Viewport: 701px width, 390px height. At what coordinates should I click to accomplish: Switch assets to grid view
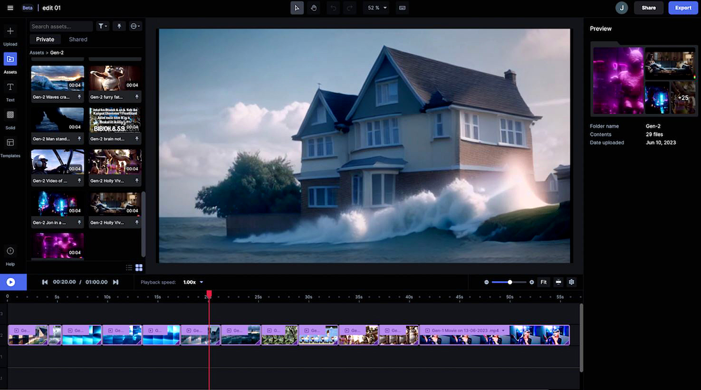[x=139, y=268]
